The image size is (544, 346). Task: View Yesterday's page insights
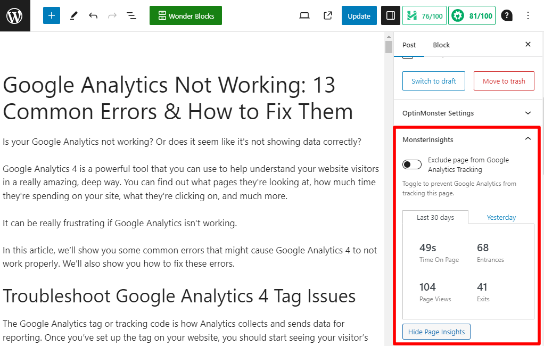501,217
